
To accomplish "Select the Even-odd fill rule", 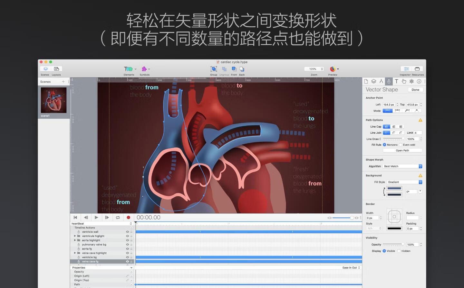I will coord(401,145).
